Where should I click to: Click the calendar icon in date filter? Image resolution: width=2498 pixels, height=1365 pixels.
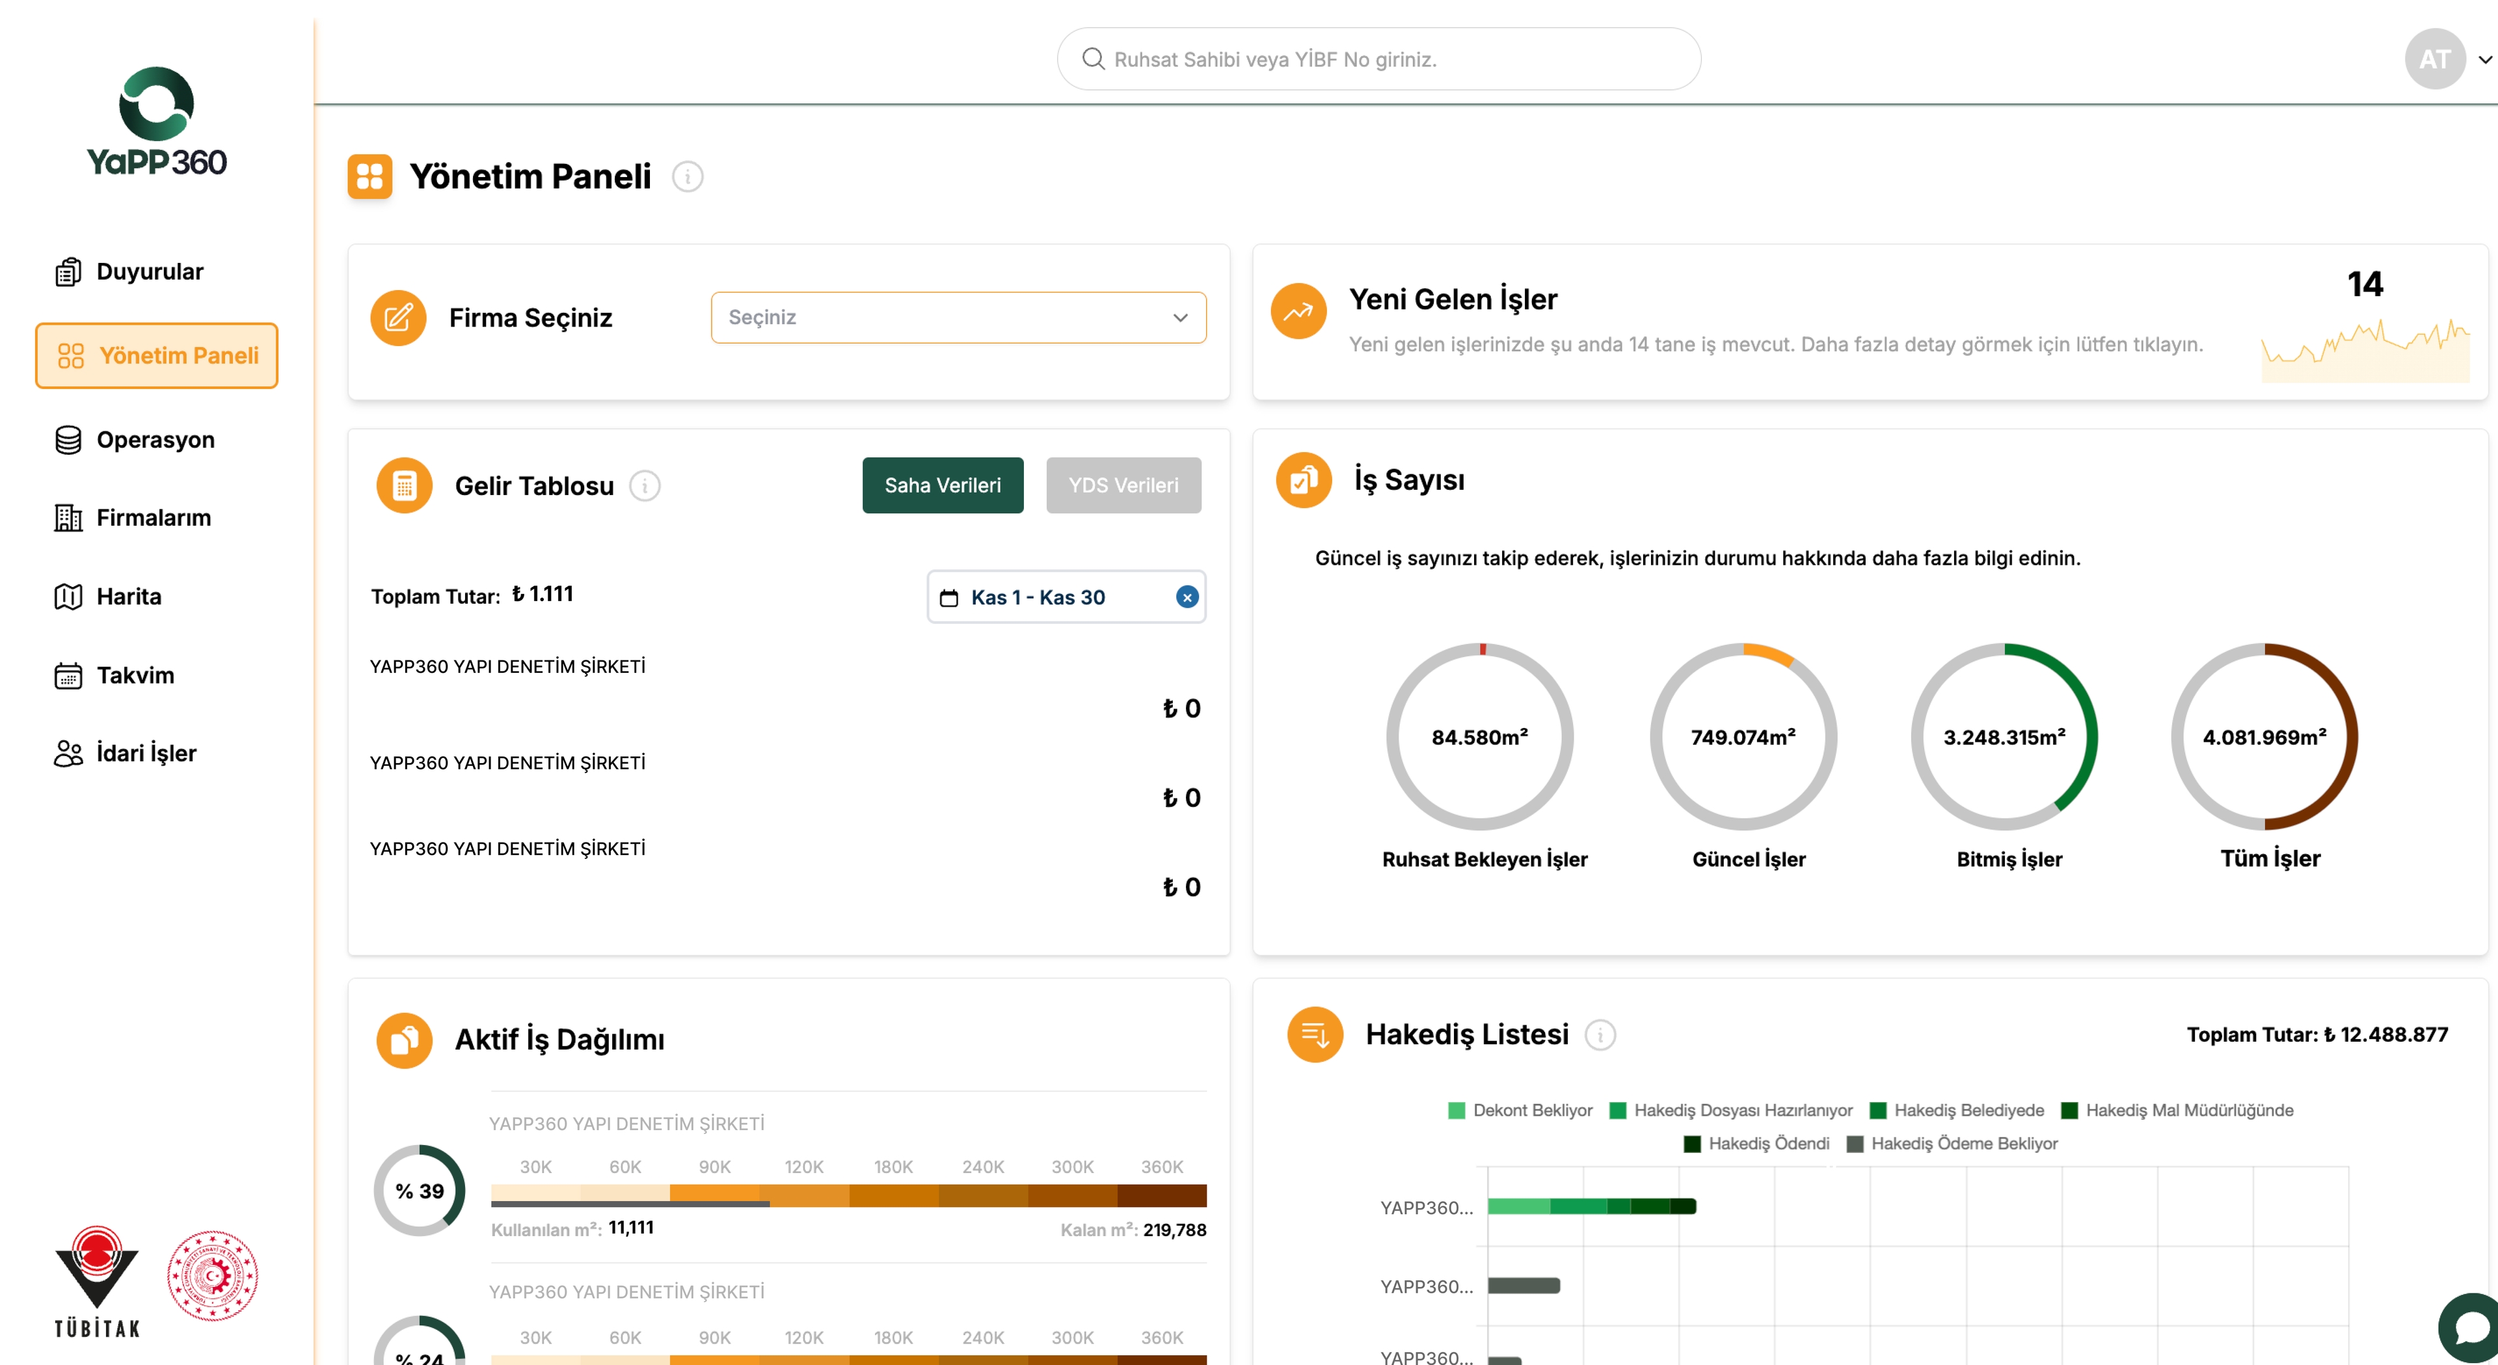pyautogui.click(x=948, y=598)
